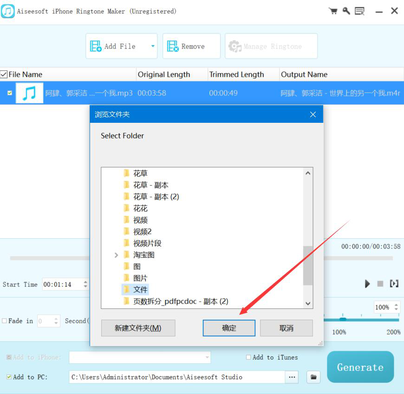Uncheck the mp3 file row checkbox
The height and width of the screenshot is (394, 404).
pyautogui.click(x=10, y=93)
